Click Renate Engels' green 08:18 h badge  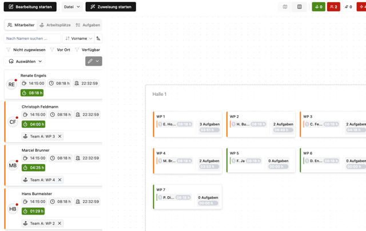tap(32, 92)
